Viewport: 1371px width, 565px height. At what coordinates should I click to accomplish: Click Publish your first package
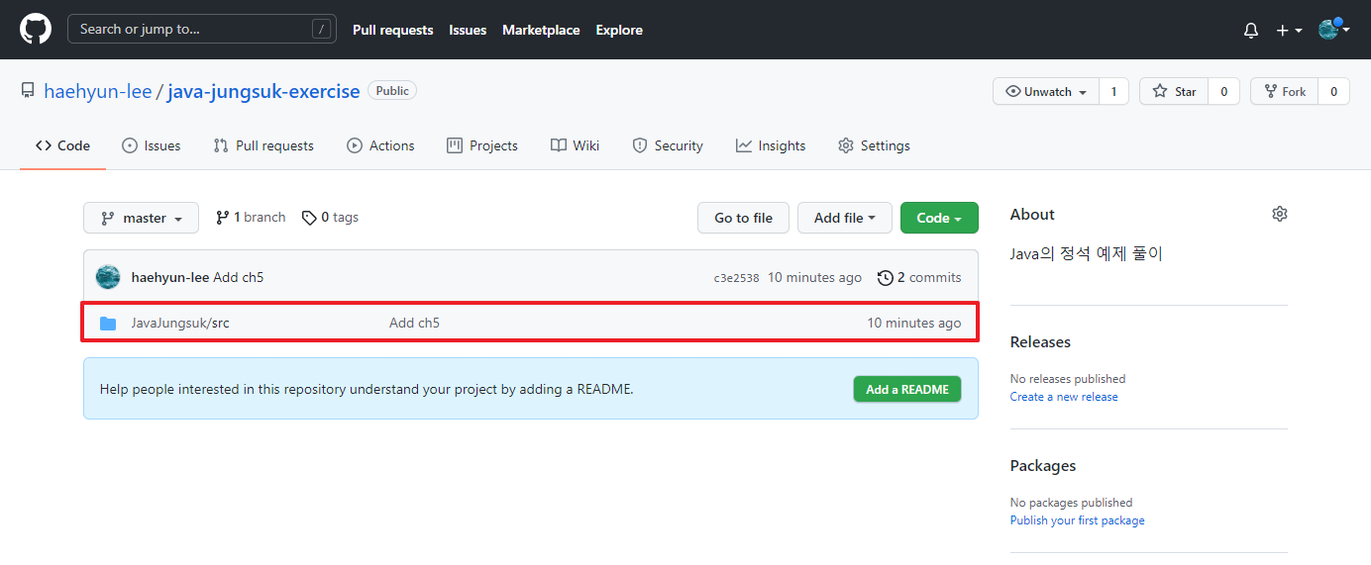coord(1077,520)
